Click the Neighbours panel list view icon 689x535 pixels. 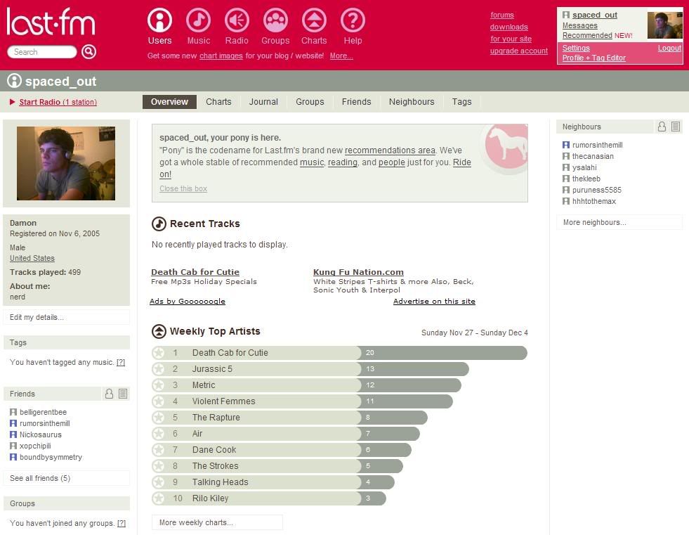[676, 127]
